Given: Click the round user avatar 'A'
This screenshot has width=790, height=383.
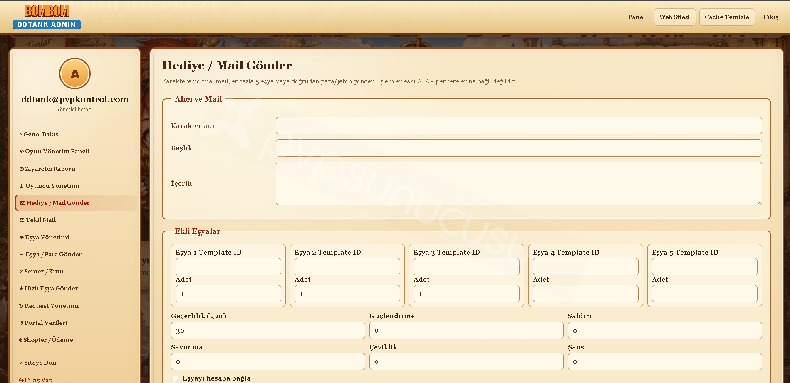Looking at the screenshot, I should coord(75,74).
